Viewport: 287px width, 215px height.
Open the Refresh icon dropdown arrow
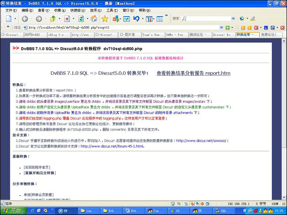[x=87, y=19]
